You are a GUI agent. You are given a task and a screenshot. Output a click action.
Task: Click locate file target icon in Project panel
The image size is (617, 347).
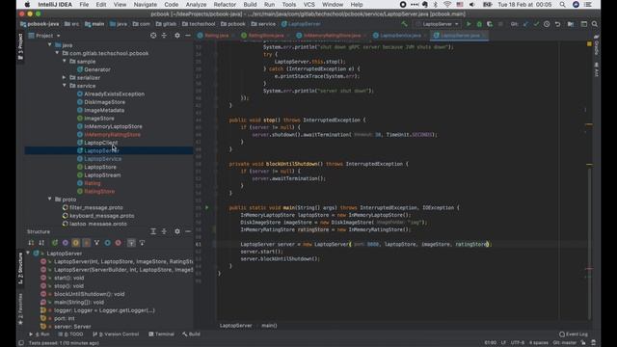153,36
